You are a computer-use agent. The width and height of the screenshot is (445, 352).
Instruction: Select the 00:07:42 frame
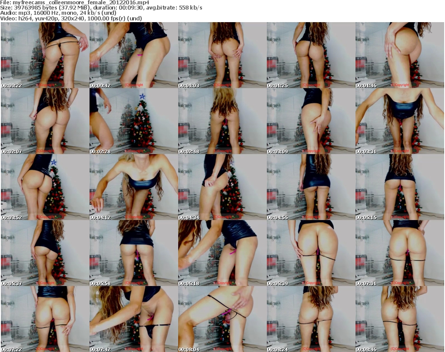click(134, 319)
